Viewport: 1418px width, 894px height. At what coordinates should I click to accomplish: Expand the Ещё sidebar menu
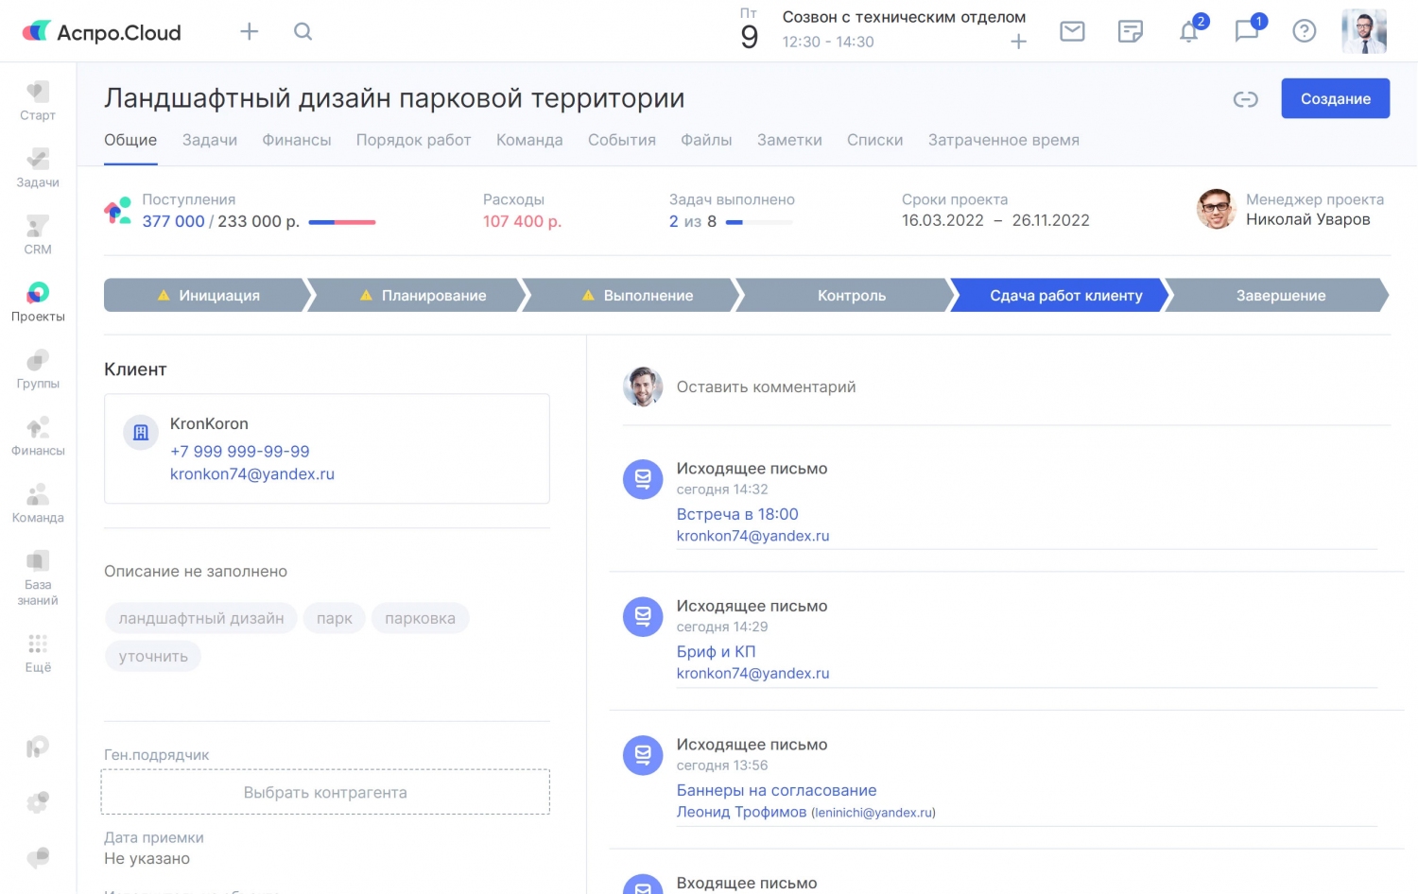tap(38, 653)
